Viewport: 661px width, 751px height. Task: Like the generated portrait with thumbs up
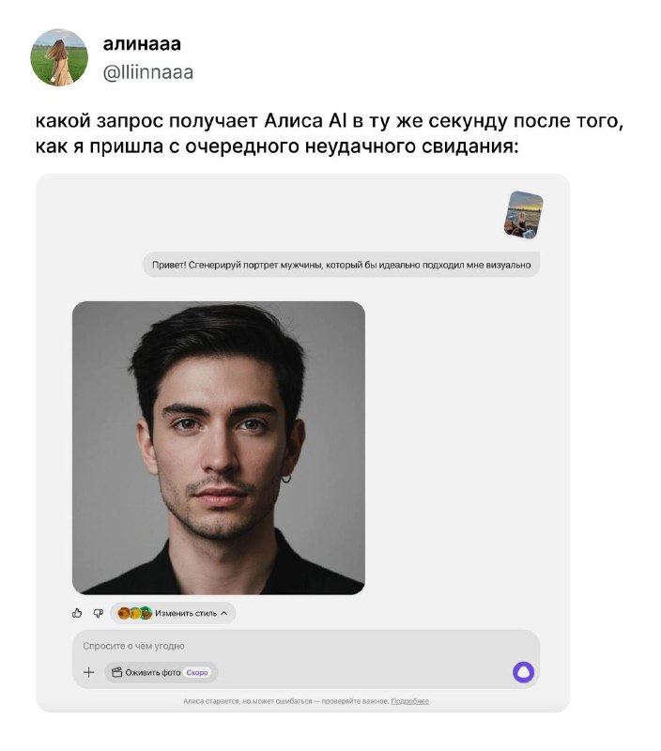pos(77,613)
